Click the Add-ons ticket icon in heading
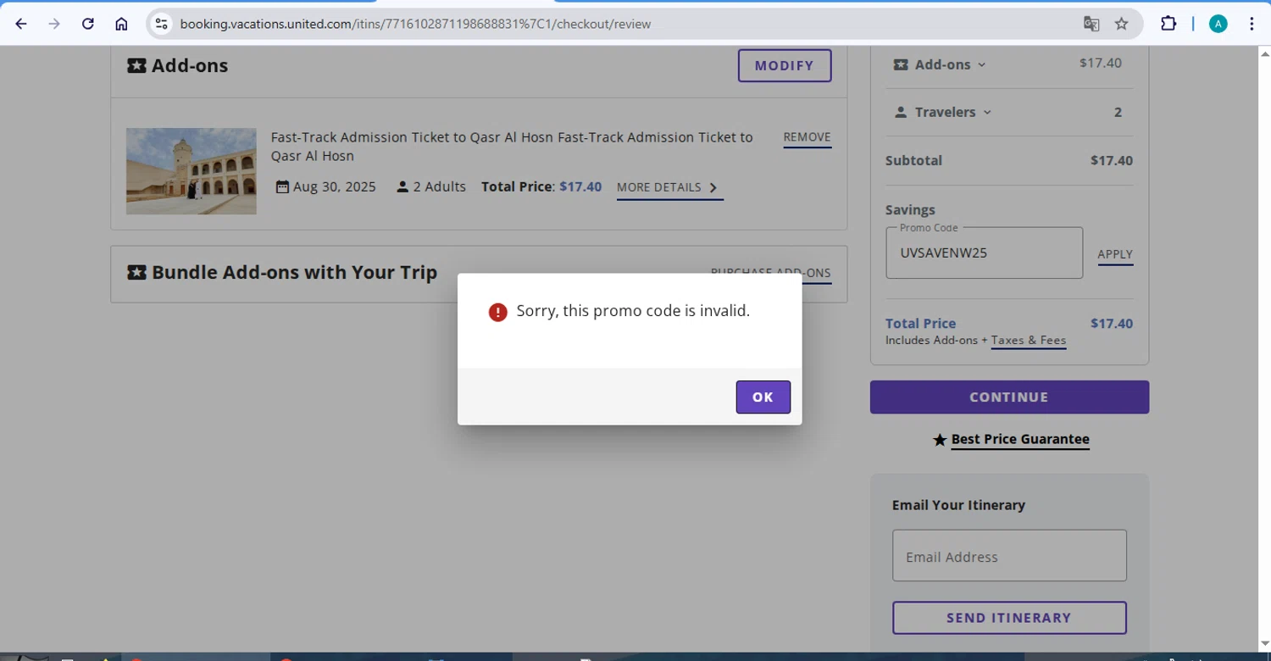Viewport: 1271px width, 661px height. coord(136,65)
